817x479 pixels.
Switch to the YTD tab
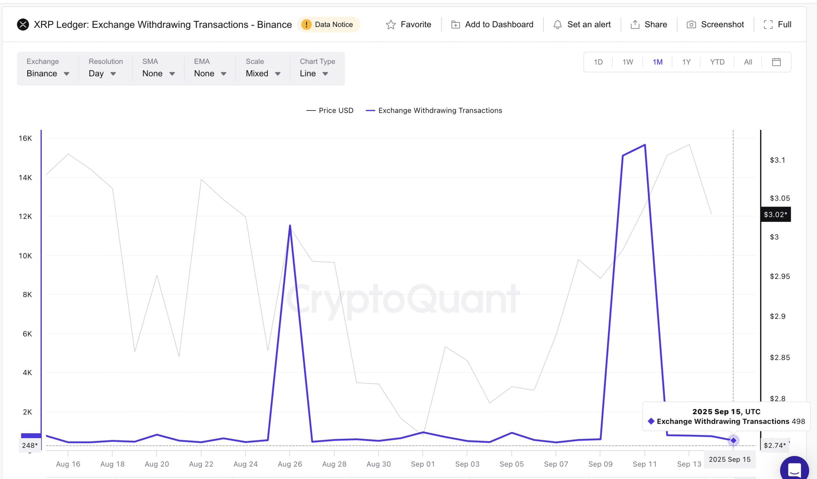pos(717,62)
